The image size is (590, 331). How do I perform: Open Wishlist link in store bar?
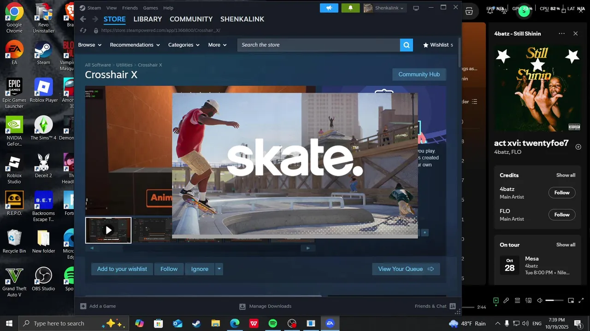(438, 45)
